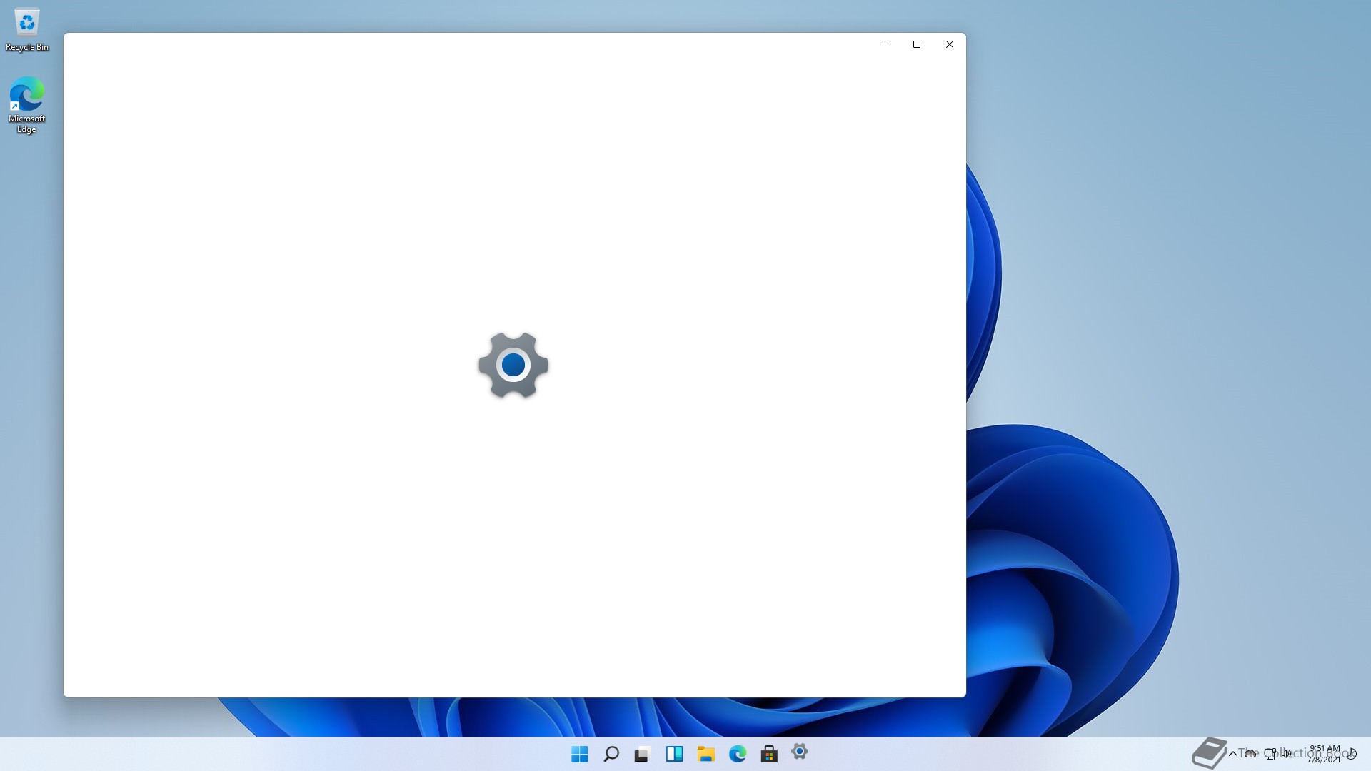The height and width of the screenshot is (771, 1371).
Task: Select the Microsoft Edge desktop shortcut
Action: point(27,105)
